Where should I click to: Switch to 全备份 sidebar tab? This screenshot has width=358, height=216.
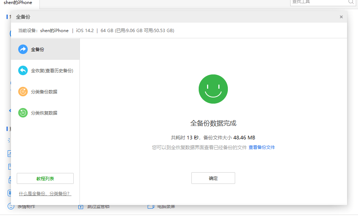click(x=45, y=49)
